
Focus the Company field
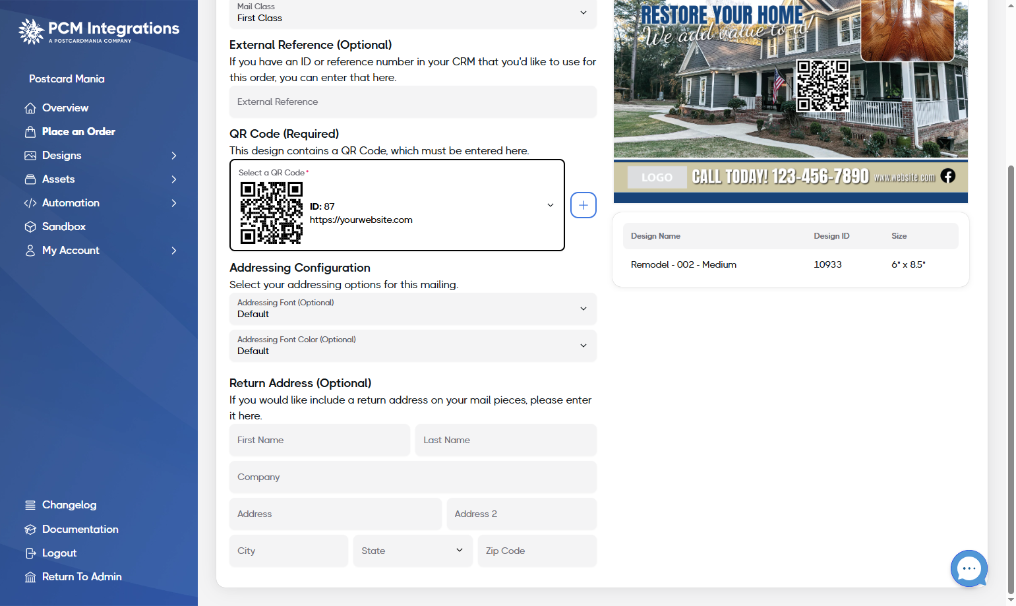pyautogui.click(x=413, y=477)
